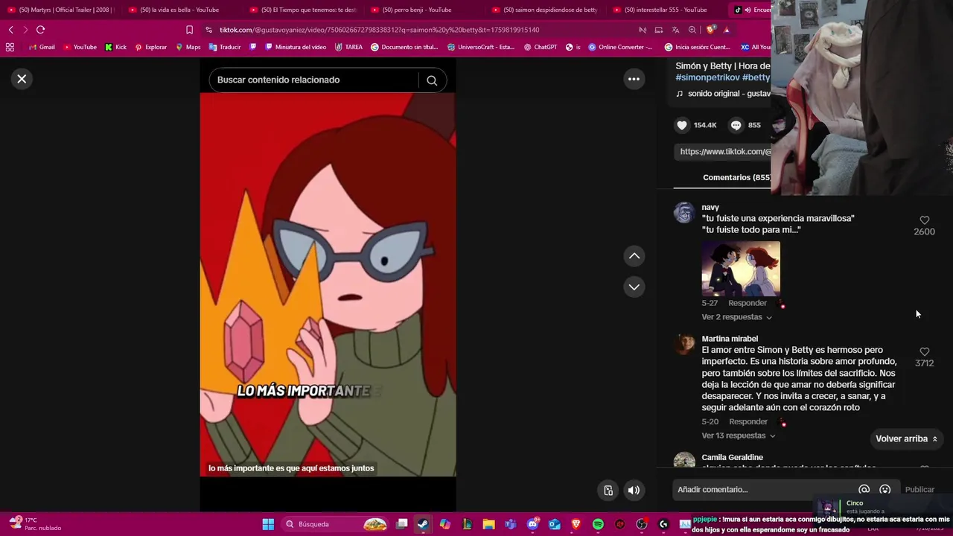Close the TikTok video viewer
Screen dimensions: 953x536
pos(22,79)
